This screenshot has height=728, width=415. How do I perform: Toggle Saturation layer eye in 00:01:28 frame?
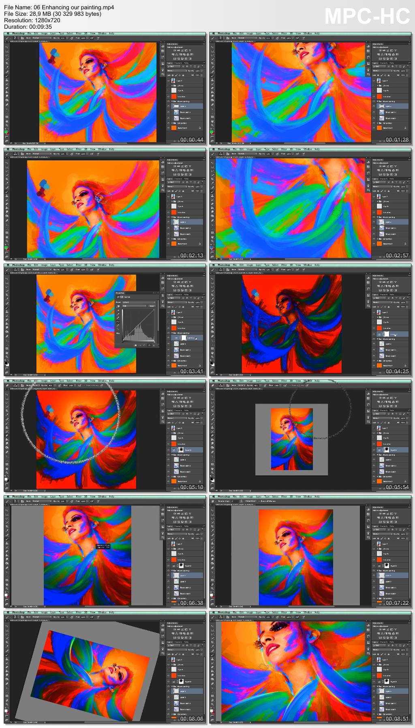(374, 96)
